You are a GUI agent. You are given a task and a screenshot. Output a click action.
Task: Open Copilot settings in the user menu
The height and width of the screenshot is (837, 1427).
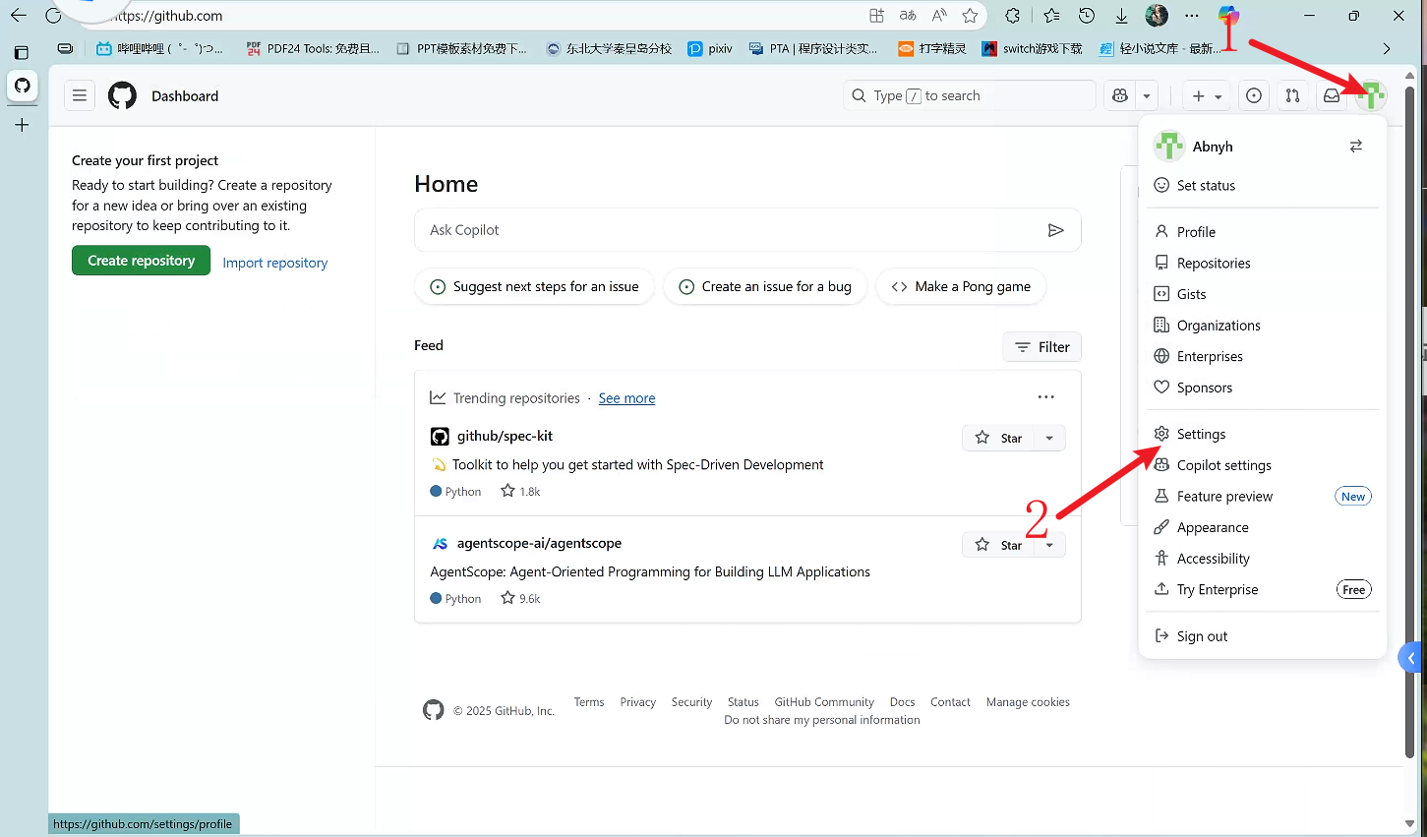click(1263, 465)
